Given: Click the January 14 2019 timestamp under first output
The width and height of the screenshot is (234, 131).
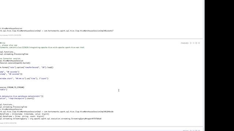Looking at the screenshot, I should (x=11, y=35).
